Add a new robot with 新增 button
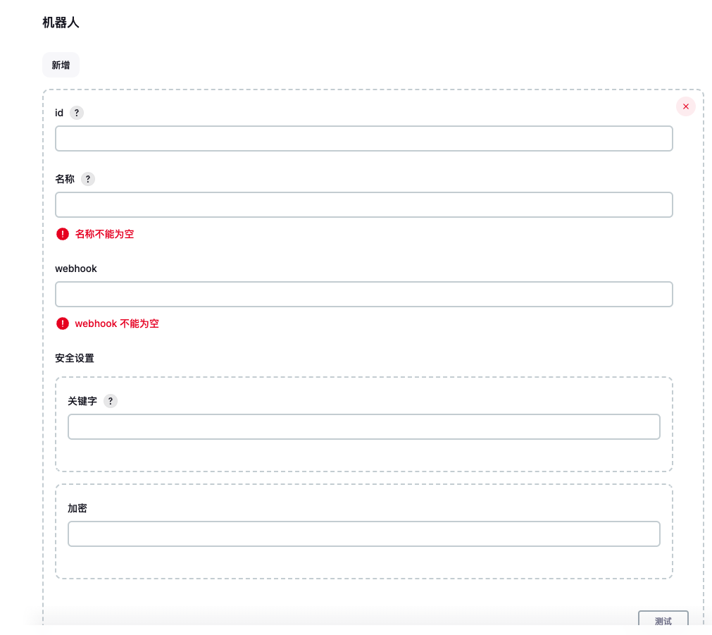This screenshot has width=712, height=635. coord(61,65)
